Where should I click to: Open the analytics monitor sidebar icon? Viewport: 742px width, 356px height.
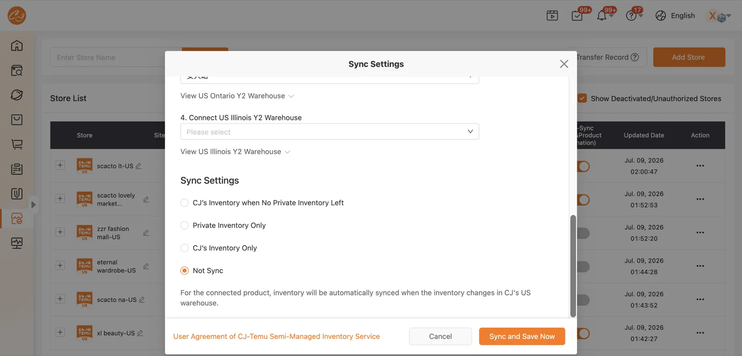tap(17, 243)
